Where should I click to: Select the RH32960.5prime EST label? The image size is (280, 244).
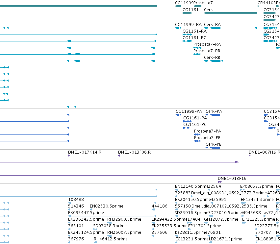tap(124, 219)
